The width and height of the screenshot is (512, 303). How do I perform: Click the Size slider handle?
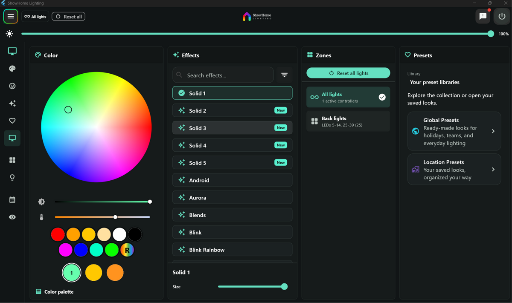[285, 287]
